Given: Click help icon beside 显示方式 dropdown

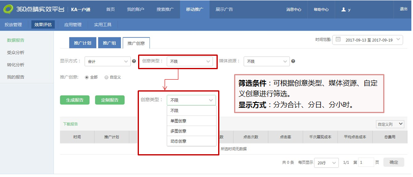Looking at the screenshot, I should click(134, 61).
